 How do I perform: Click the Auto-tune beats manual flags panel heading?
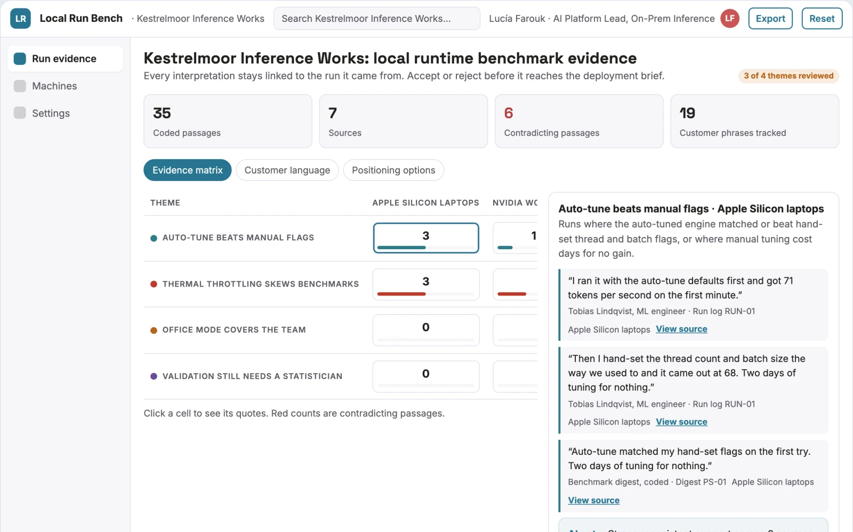click(x=691, y=209)
